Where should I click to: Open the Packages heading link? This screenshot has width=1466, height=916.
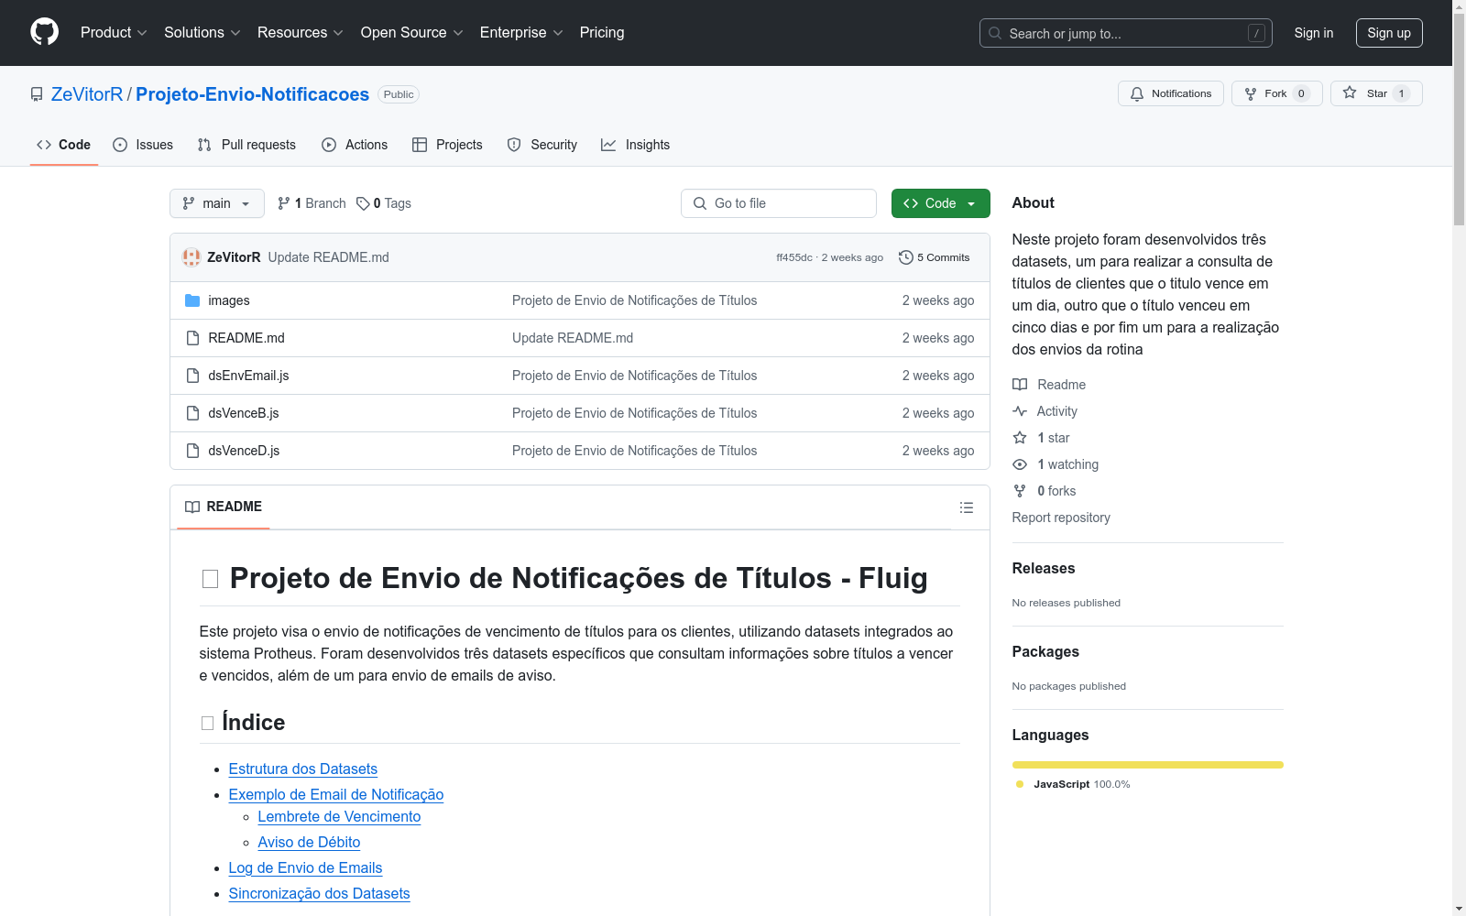pos(1045,651)
